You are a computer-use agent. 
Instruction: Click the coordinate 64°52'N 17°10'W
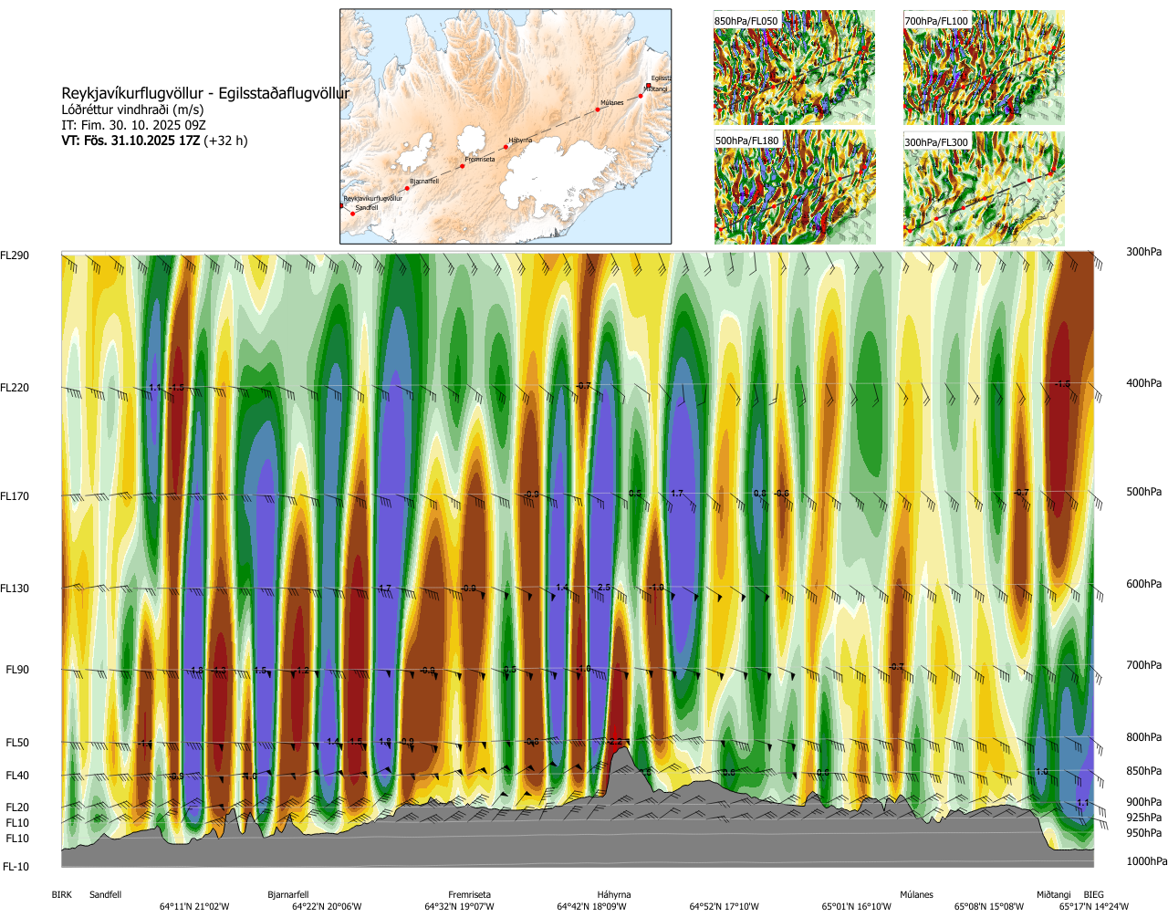coord(724,907)
